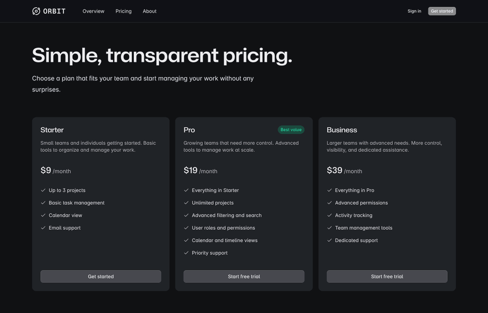
Task: Click the Dedicated support text
Action: click(x=357, y=240)
